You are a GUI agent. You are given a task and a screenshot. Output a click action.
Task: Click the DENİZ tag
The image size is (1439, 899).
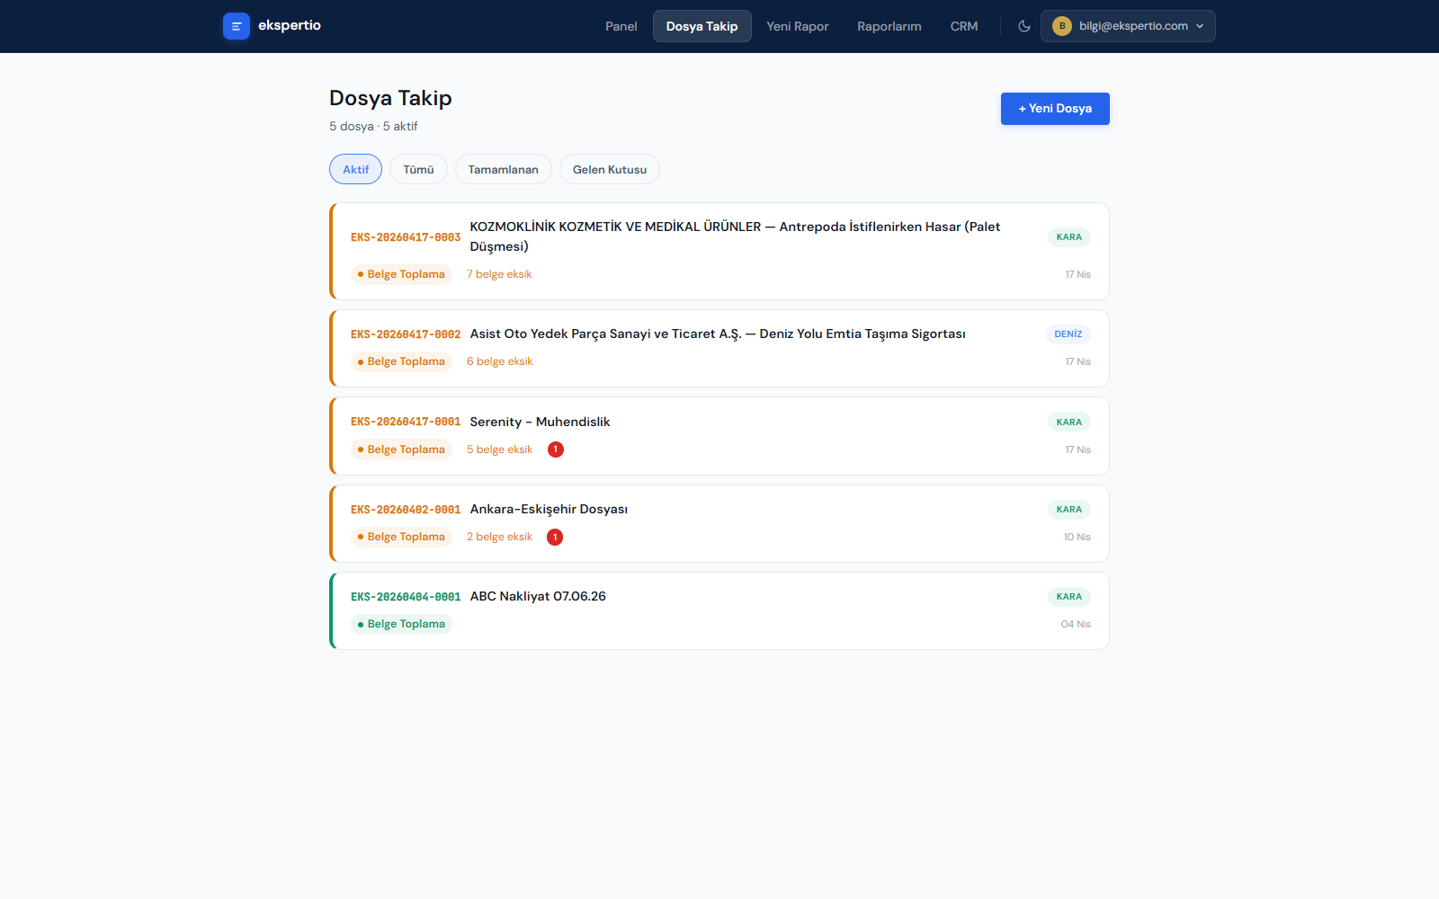pos(1068,334)
